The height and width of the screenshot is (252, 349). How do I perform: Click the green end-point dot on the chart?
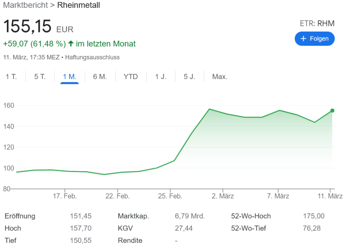332,110
